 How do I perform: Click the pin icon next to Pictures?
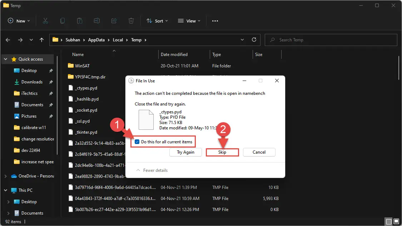tap(51, 116)
